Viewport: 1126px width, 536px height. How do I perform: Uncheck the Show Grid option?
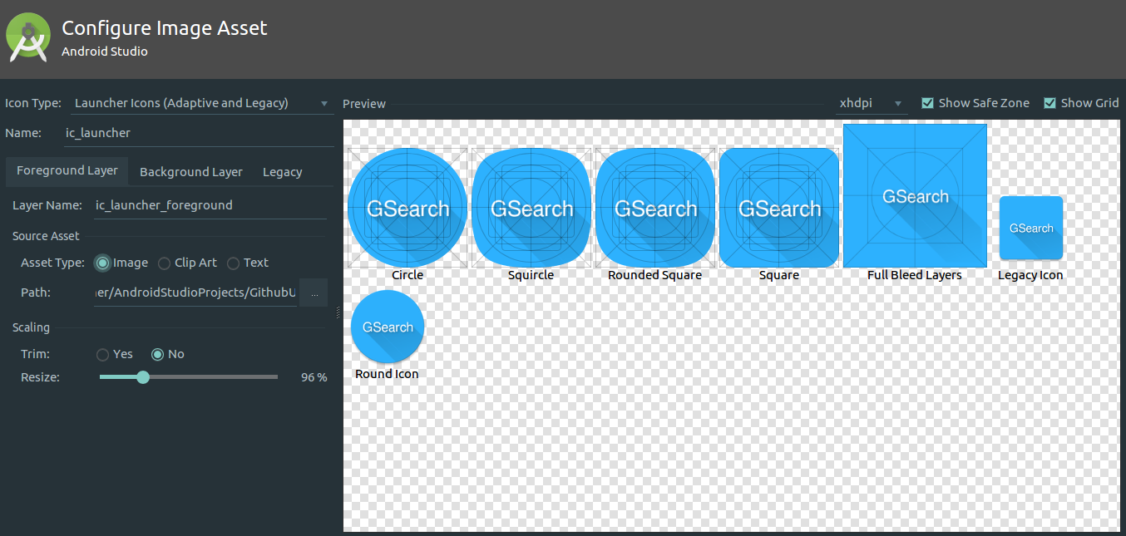[1049, 102]
